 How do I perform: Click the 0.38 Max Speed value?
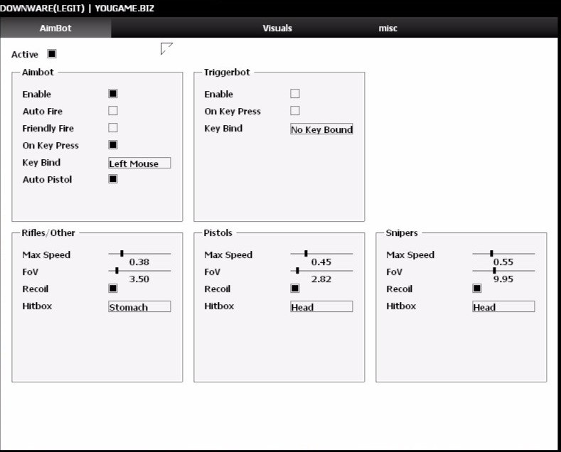pyautogui.click(x=139, y=262)
